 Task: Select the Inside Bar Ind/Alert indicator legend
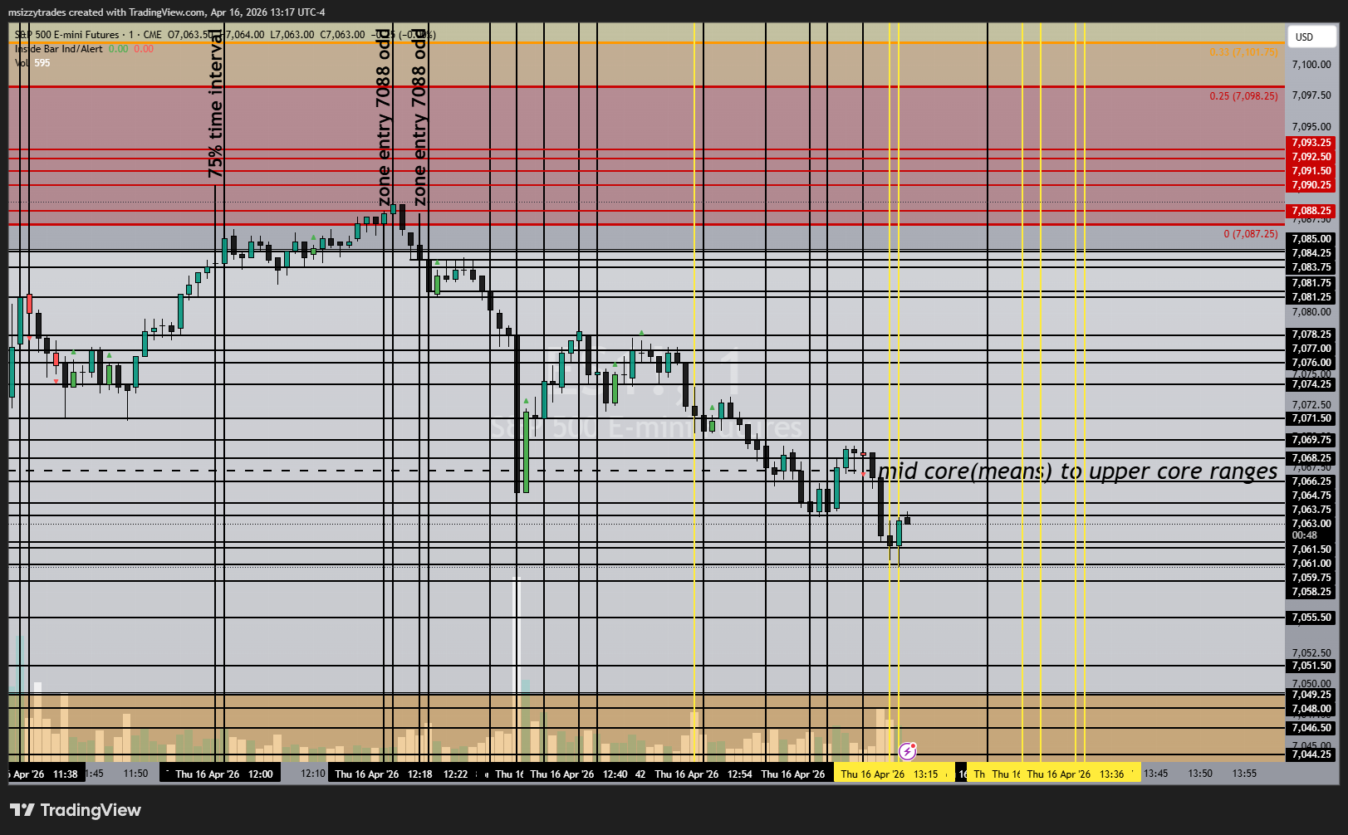coord(59,49)
